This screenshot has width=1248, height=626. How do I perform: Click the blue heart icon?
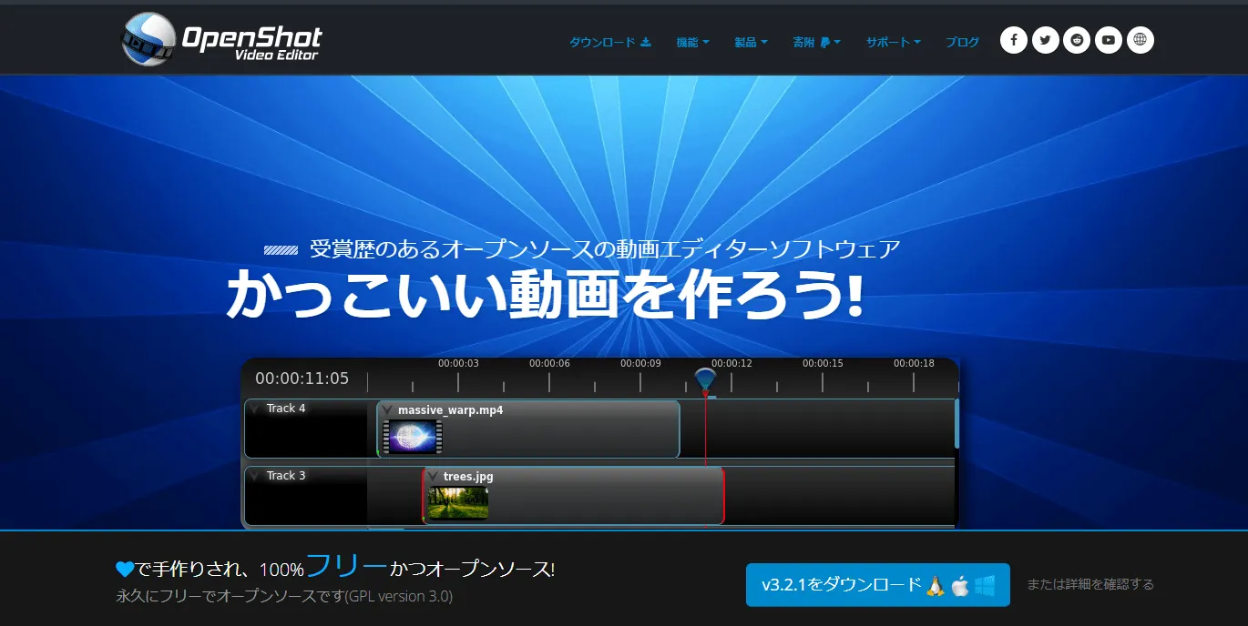pos(126,570)
